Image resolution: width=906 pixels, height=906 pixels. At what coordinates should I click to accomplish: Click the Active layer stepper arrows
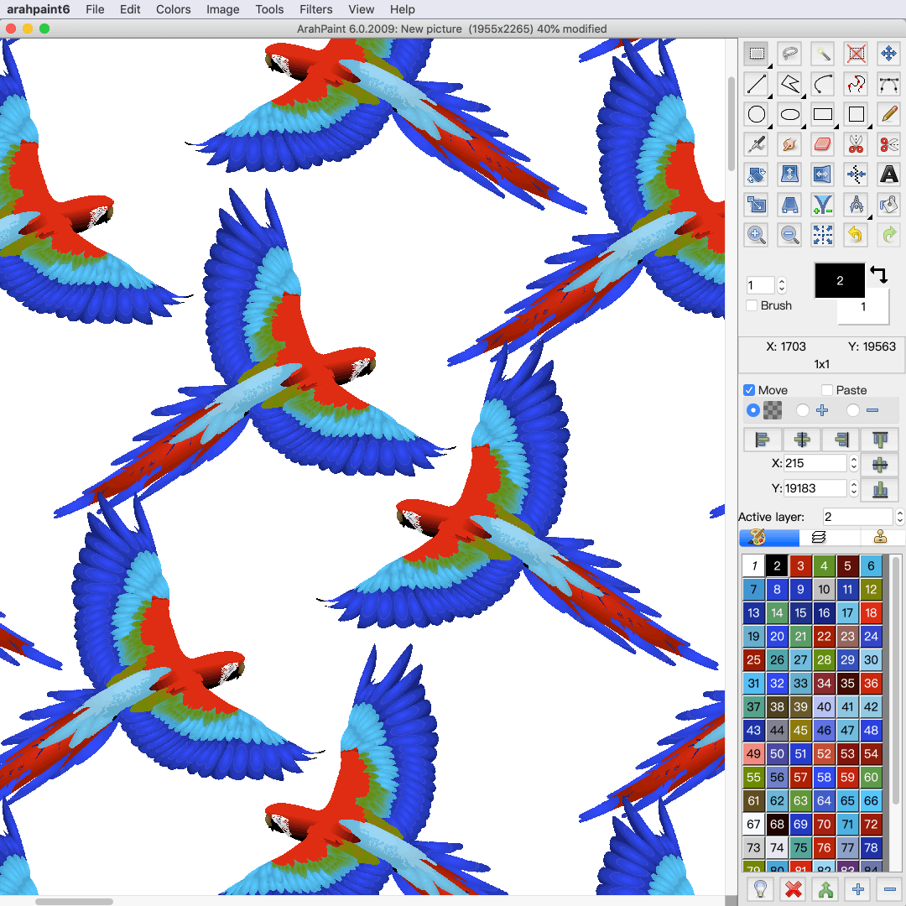pyautogui.click(x=899, y=517)
